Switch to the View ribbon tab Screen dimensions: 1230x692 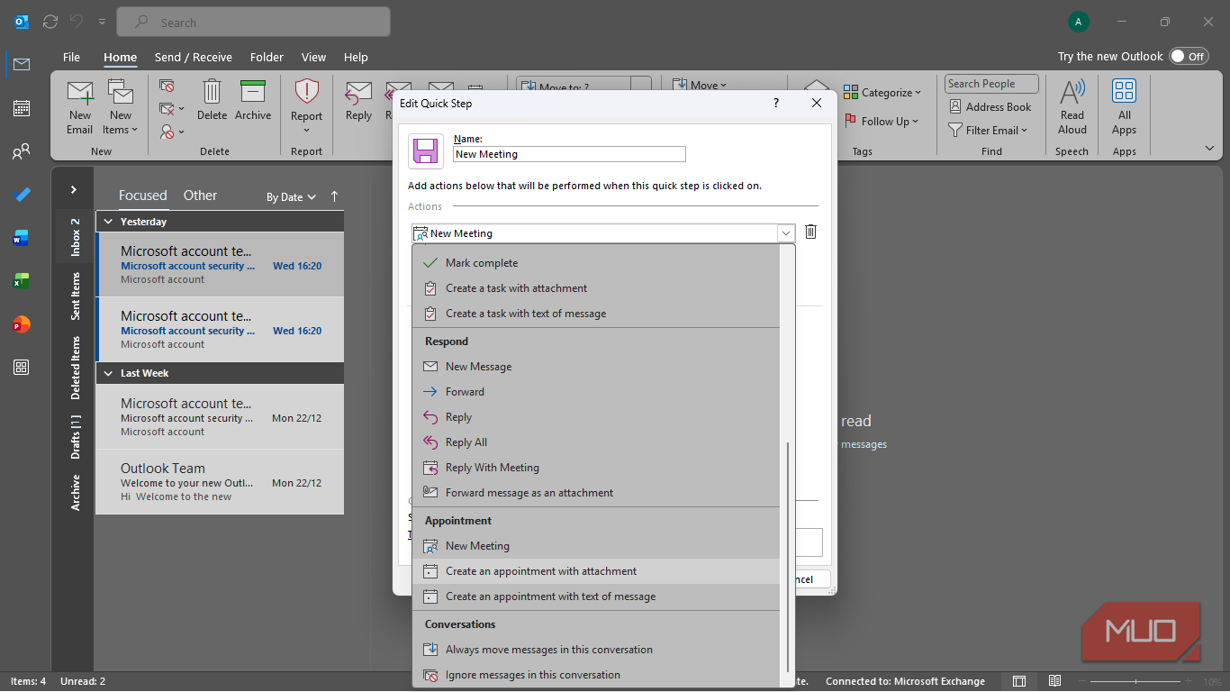[x=313, y=57]
